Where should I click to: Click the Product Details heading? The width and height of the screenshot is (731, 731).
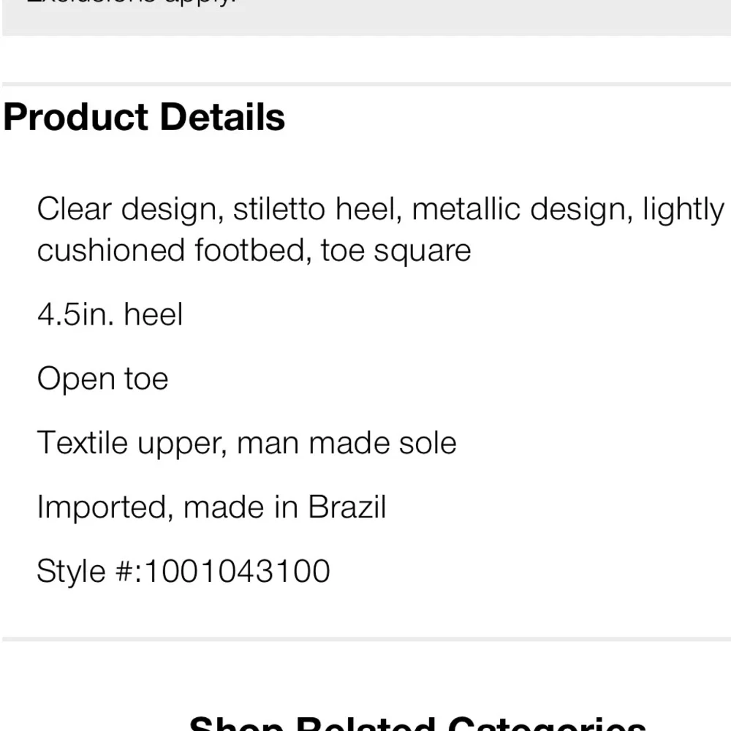(x=144, y=117)
